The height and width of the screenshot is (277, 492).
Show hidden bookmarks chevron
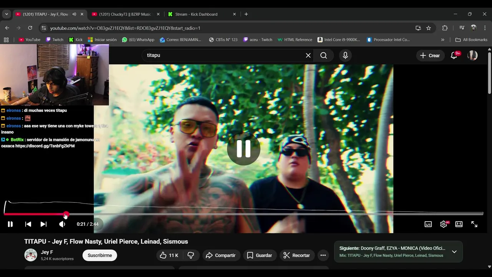click(x=442, y=40)
